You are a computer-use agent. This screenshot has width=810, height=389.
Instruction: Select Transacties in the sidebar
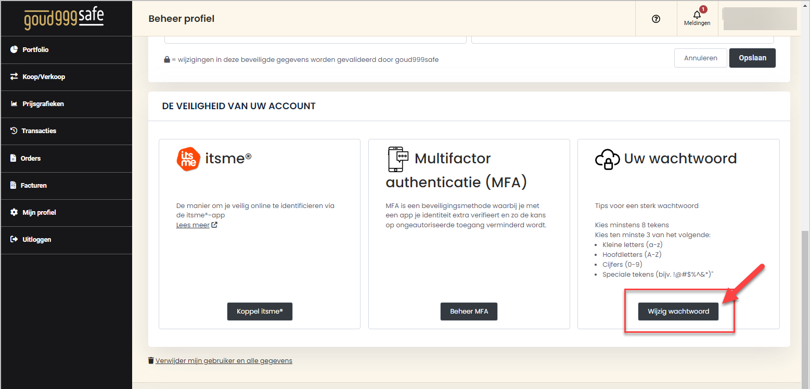coord(66,131)
